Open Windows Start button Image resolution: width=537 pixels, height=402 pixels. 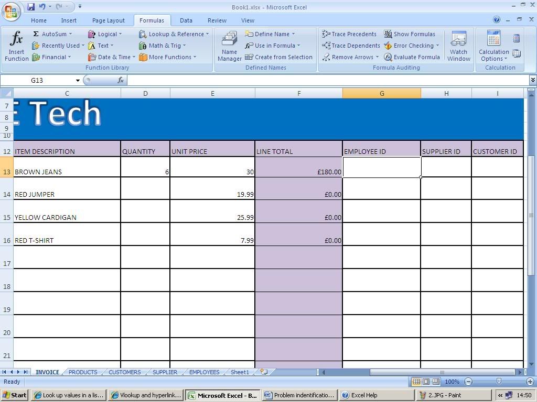pyautogui.click(x=14, y=395)
